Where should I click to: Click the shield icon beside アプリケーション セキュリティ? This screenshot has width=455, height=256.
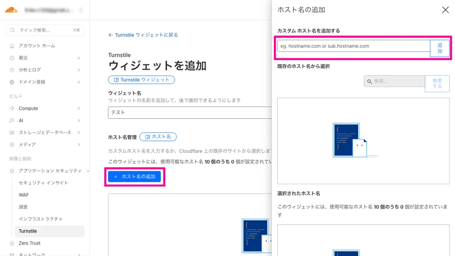click(x=12, y=171)
